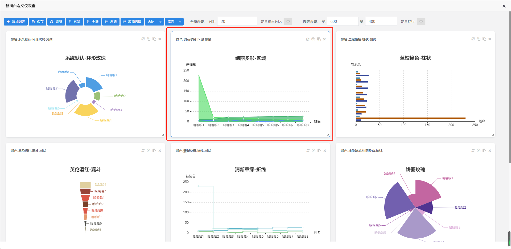Click the 哈哈哈7 label in funnel chart
Image resolution: width=511 pixels, height=249 pixels.
(x=100, y=191)
